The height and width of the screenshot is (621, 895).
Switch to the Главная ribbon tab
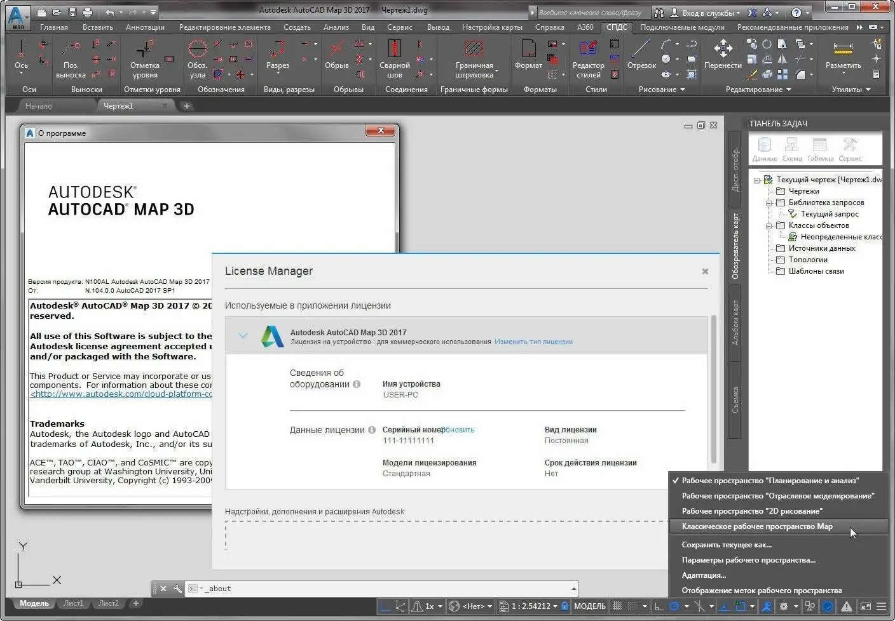click(x=54, y=27)
